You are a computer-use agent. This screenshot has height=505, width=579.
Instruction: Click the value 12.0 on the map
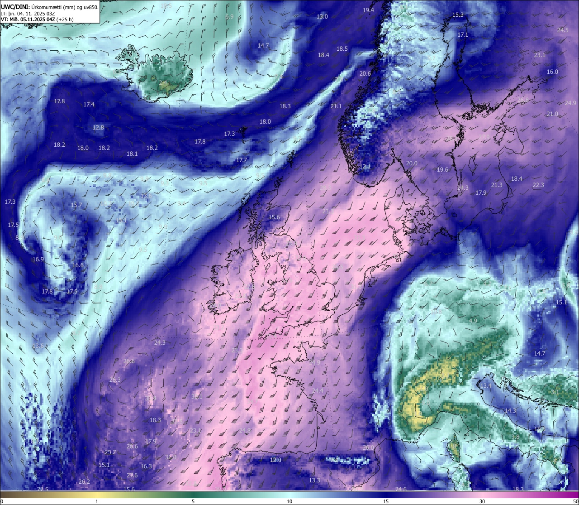[275, 460]
